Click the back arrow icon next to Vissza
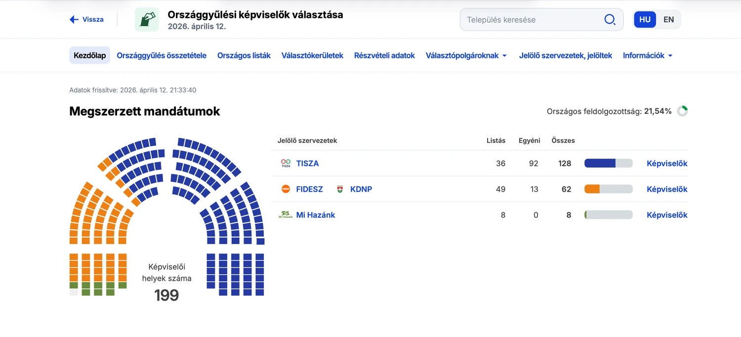The height and width of the screenshot is (337, 741). click(74, 20)
